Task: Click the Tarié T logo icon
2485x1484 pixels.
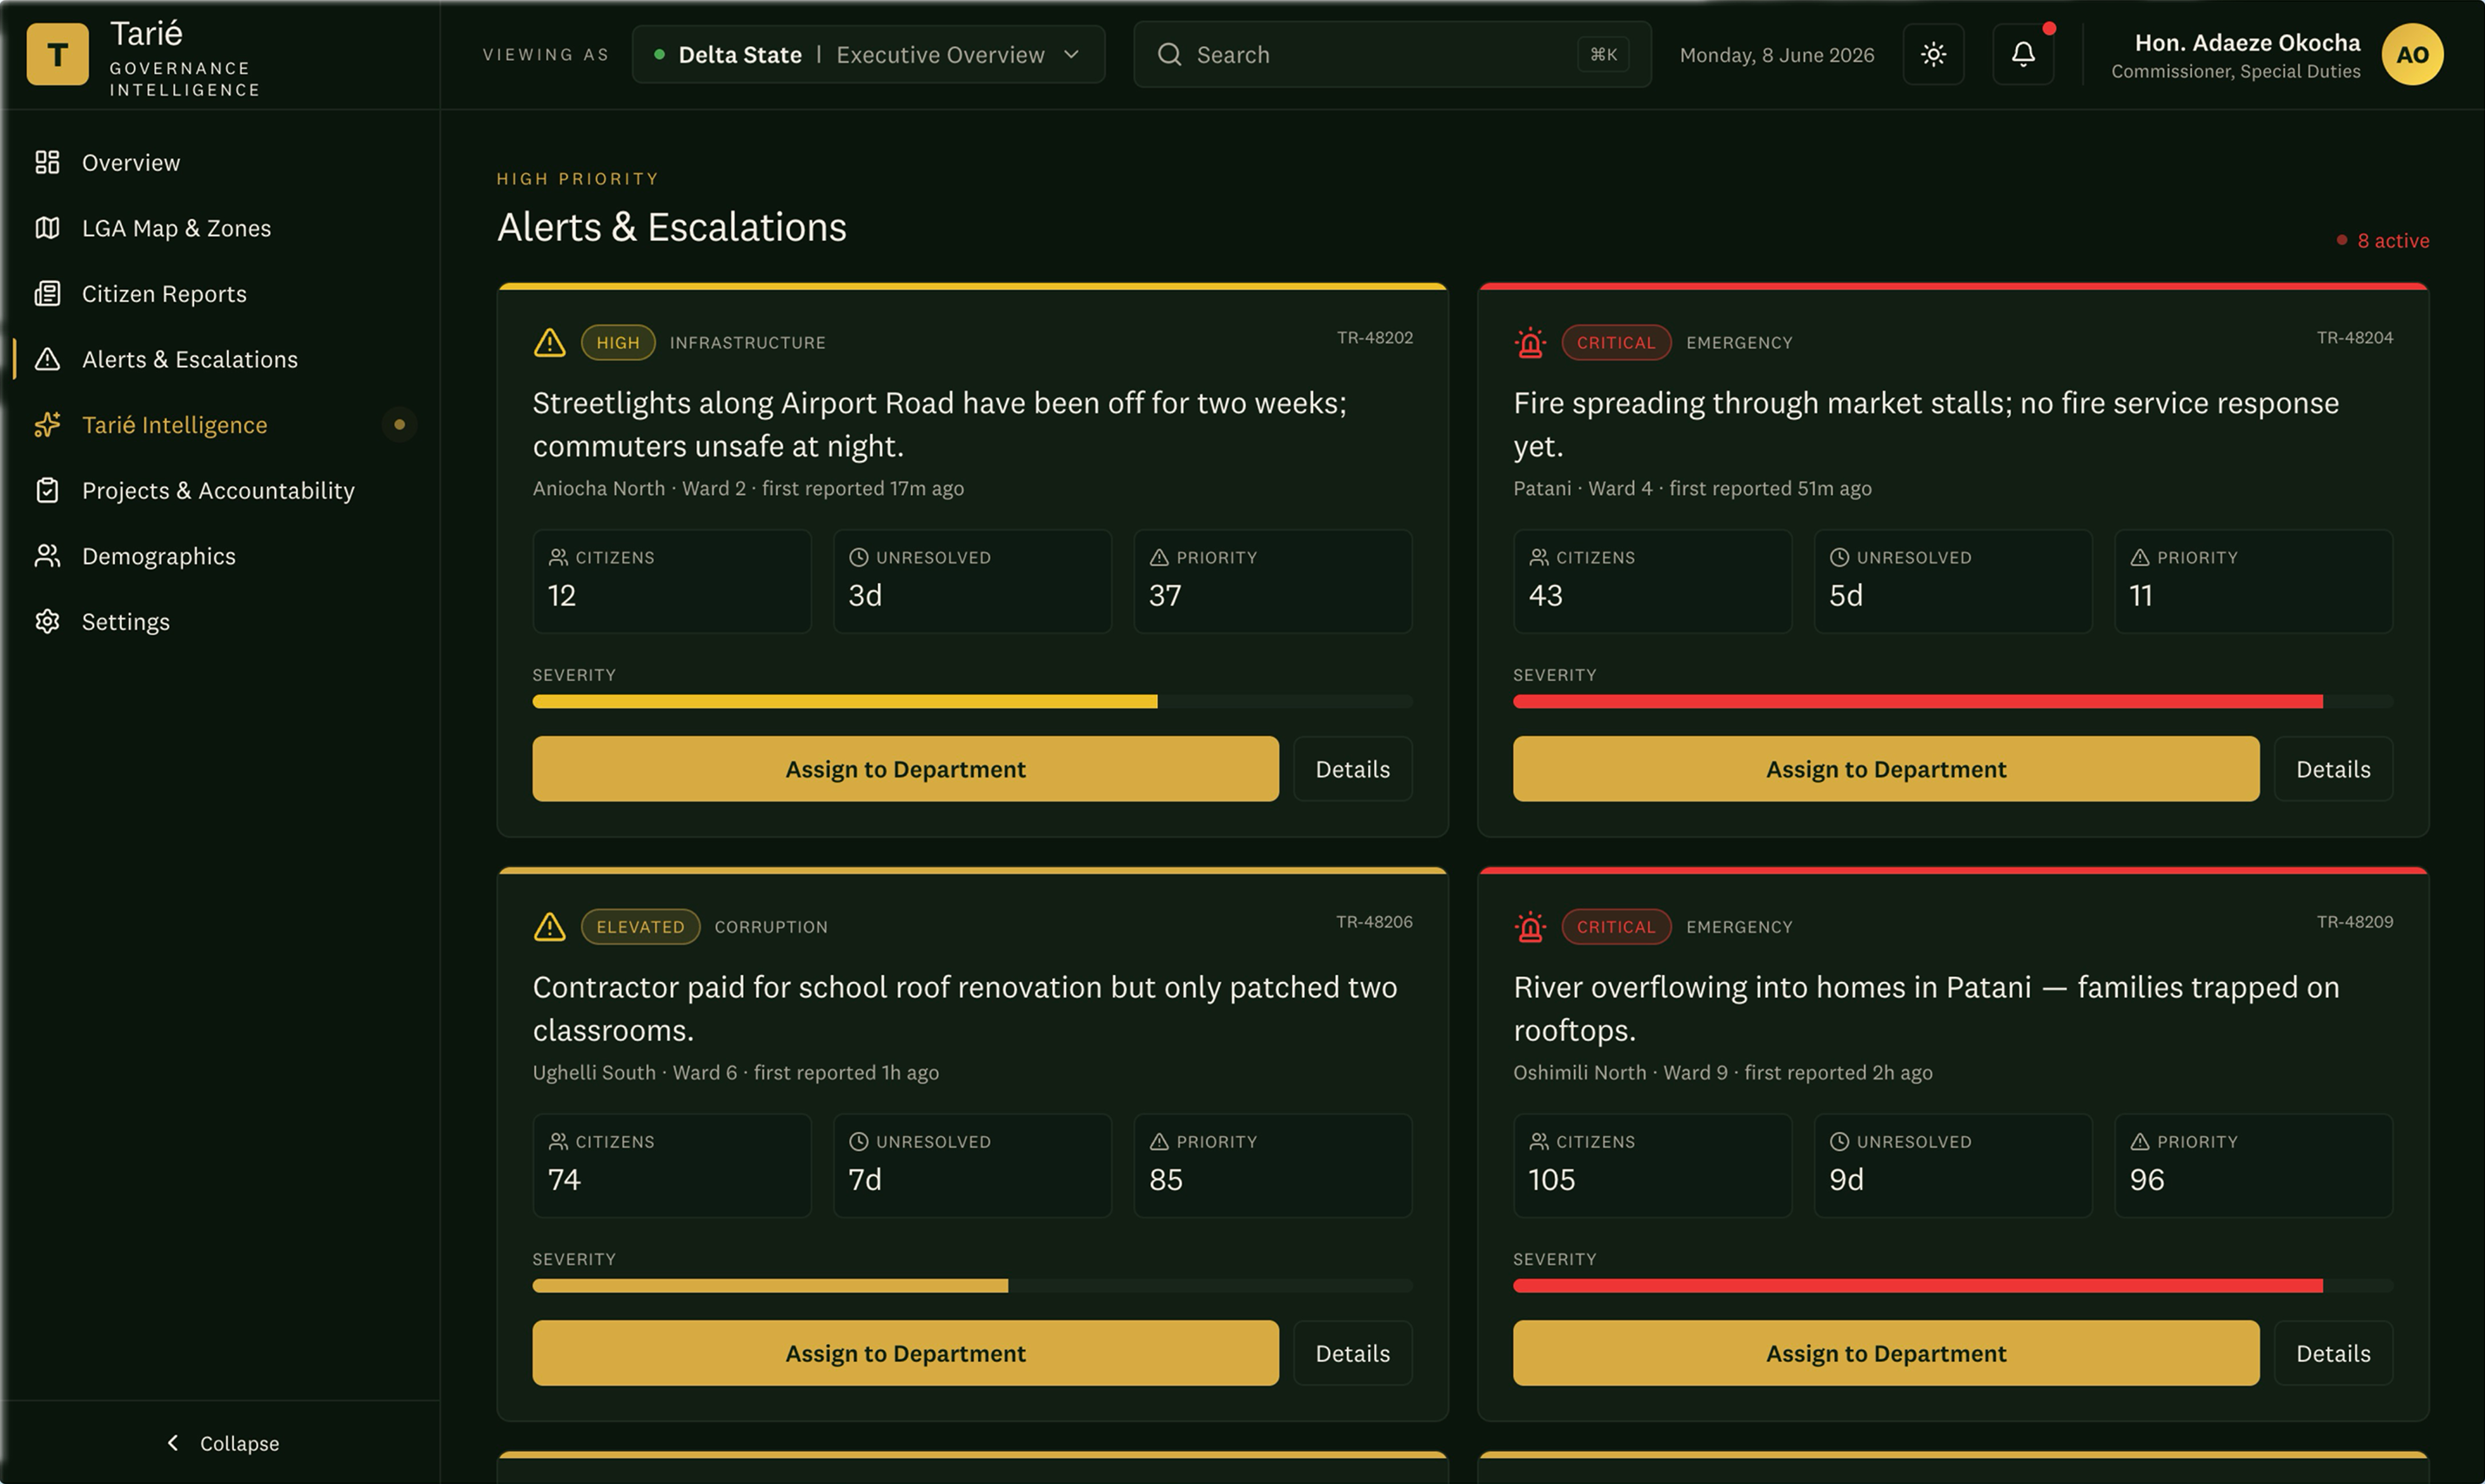Action: [57, 54]
